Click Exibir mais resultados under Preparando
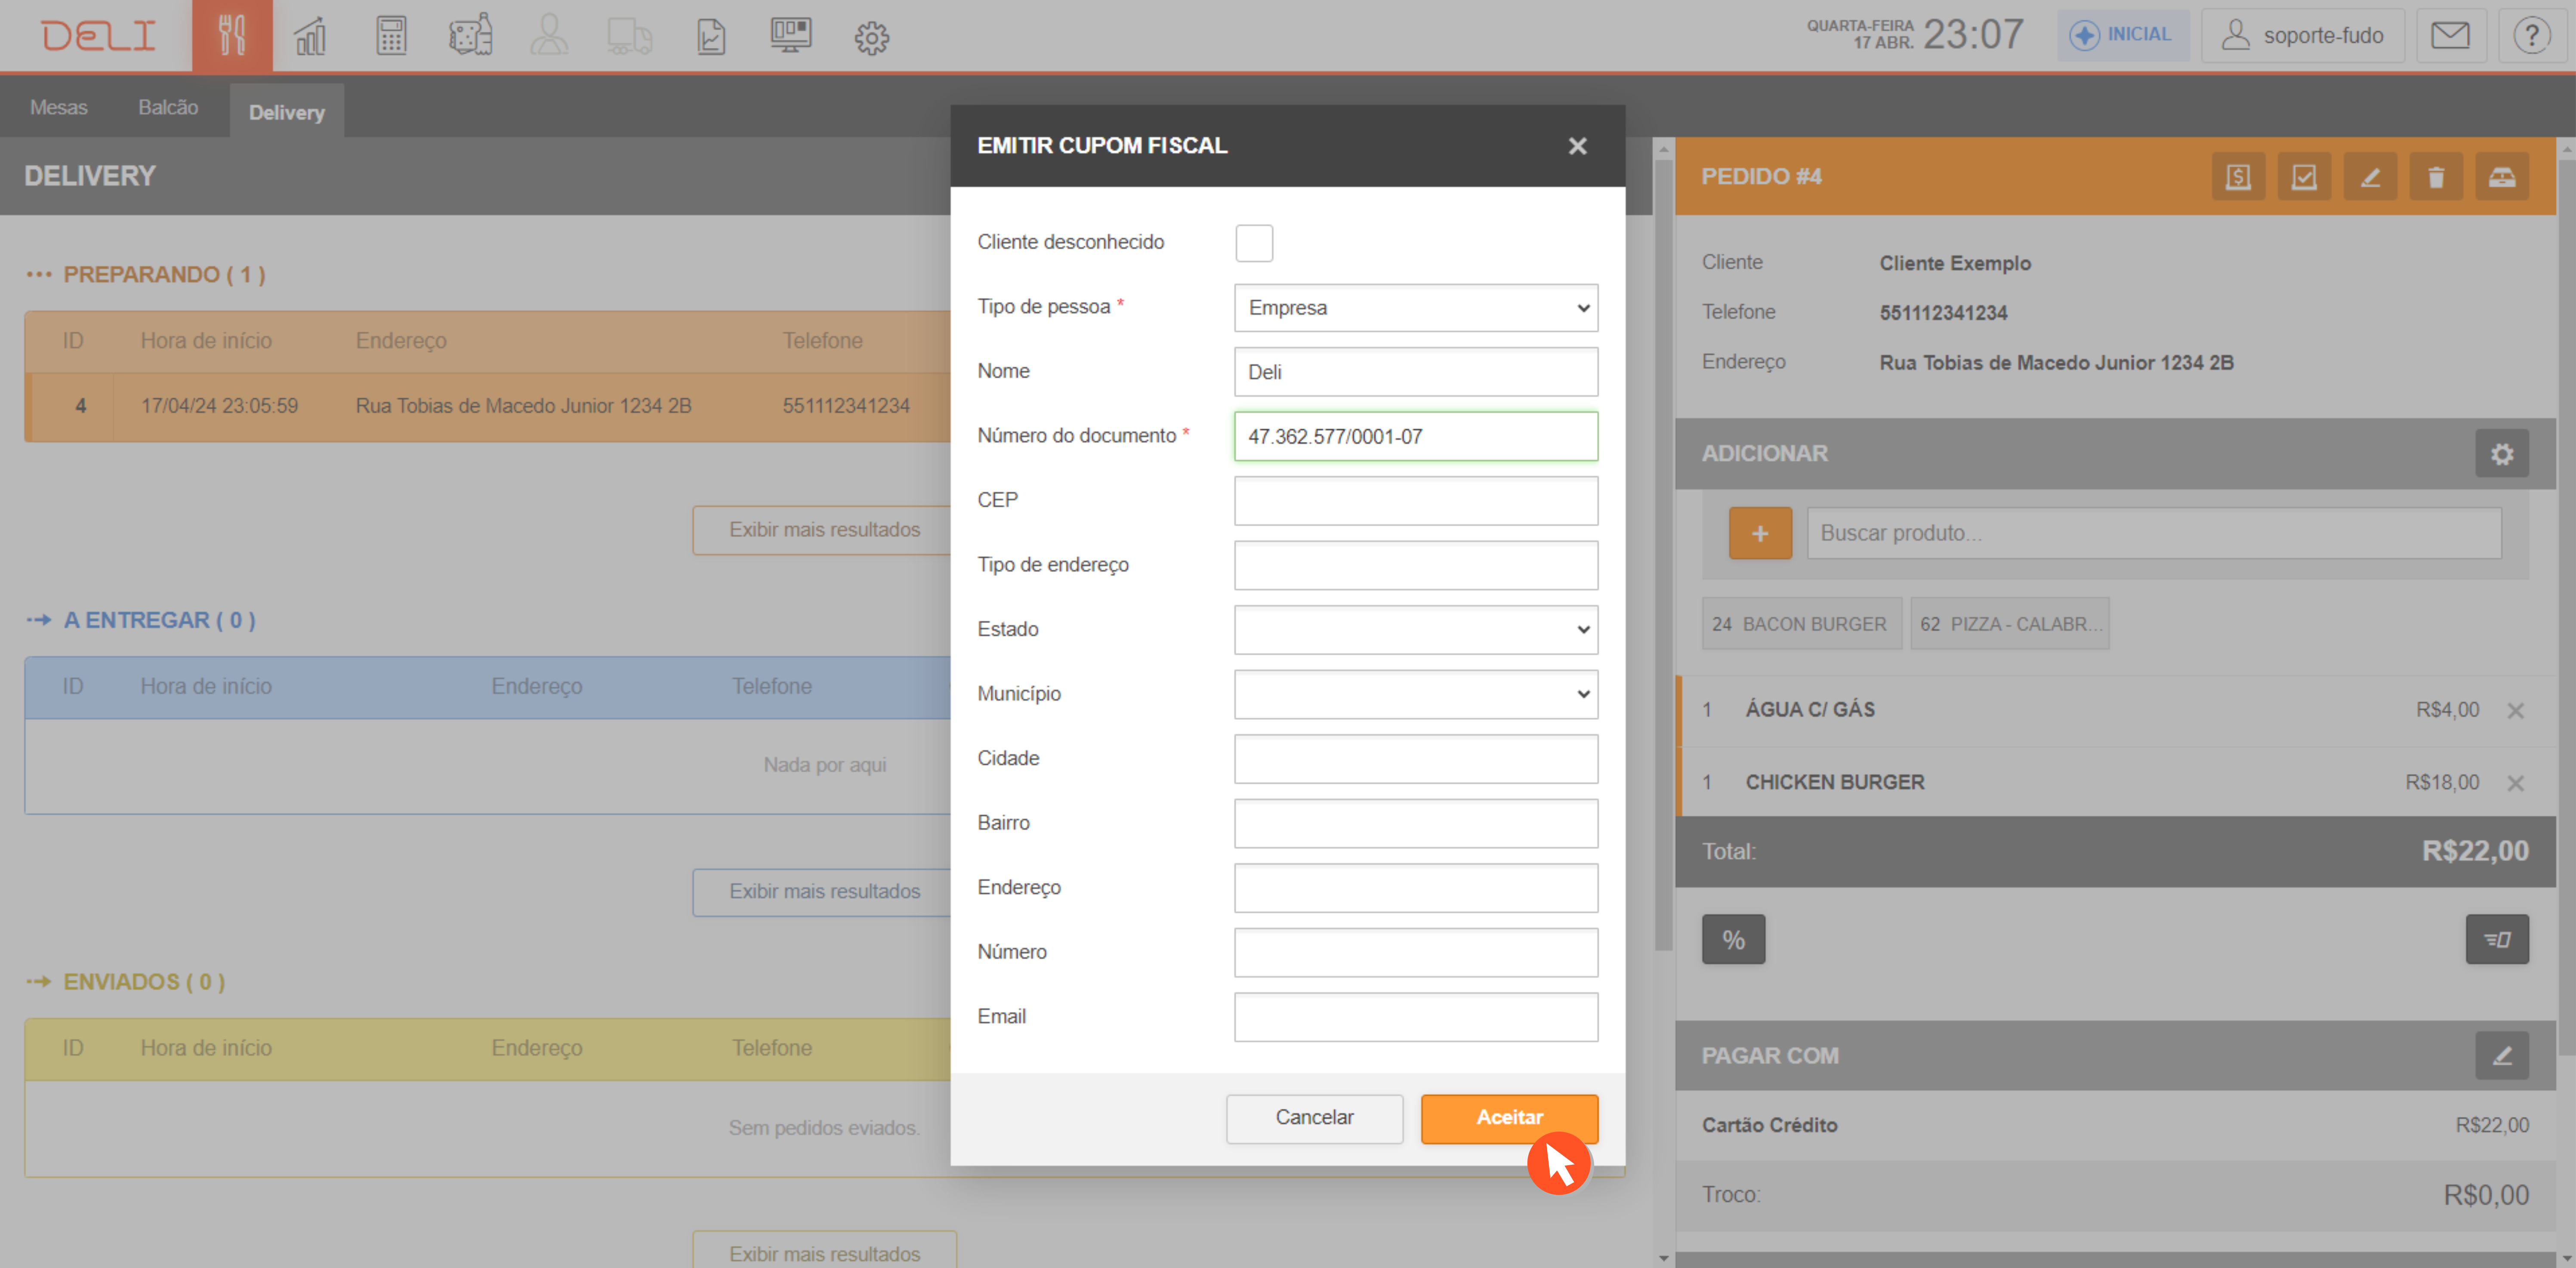 [824, 530]
